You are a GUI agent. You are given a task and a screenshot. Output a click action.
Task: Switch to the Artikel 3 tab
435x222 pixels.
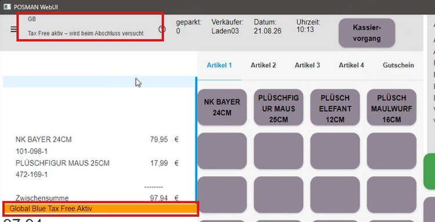pos(307,65)
